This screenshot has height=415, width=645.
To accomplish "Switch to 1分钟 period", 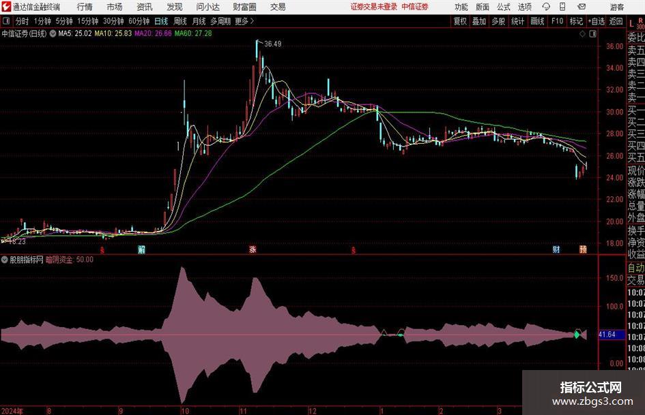I will pyautogui.click(x=42, y=21).
